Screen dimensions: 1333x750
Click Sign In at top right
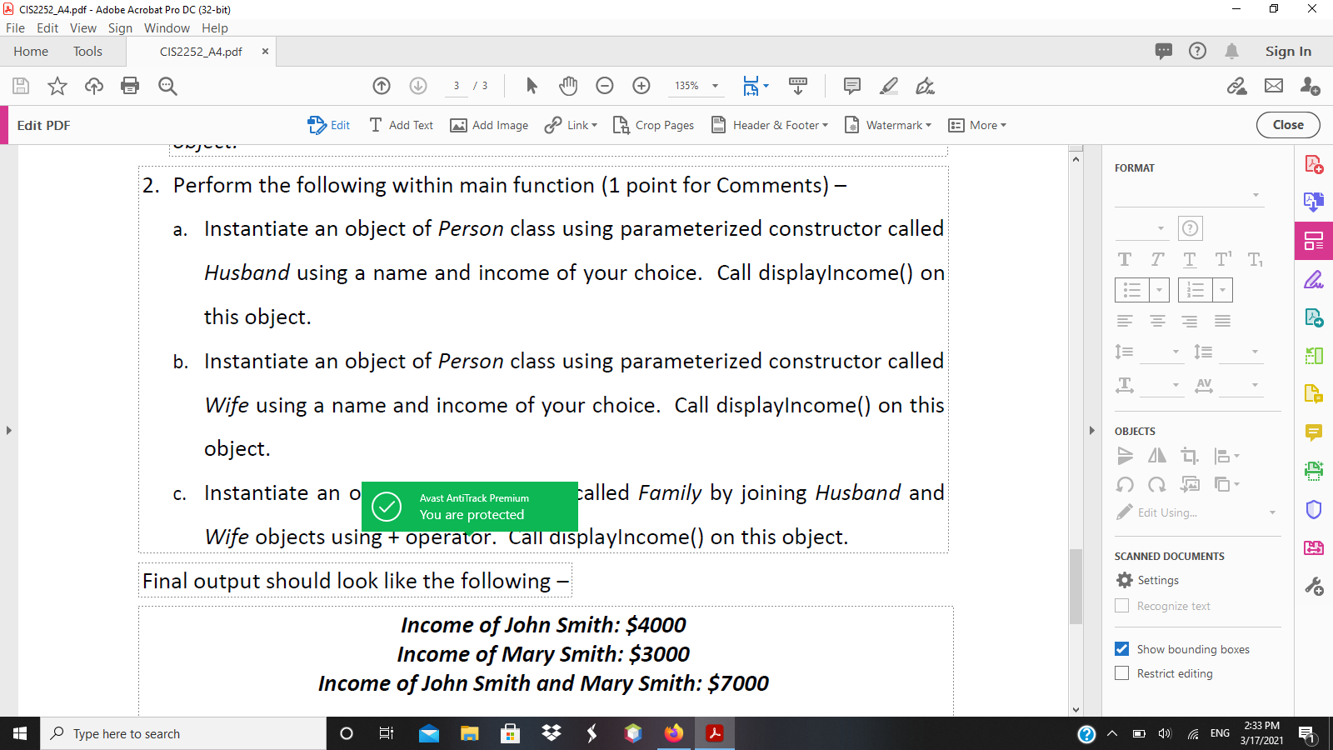point(1287,51)
